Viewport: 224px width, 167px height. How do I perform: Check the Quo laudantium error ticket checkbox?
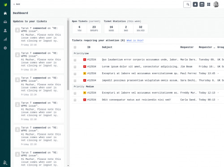(x=75, y=60)
